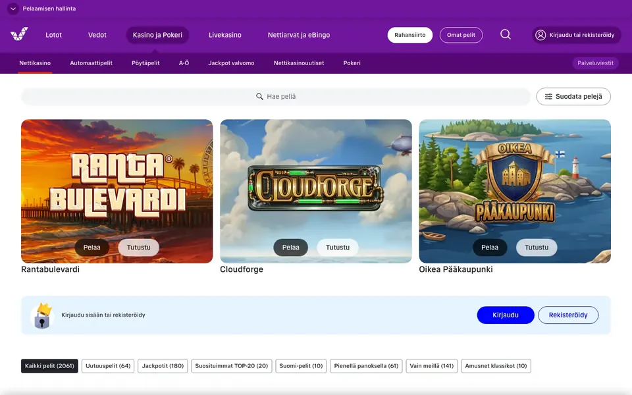
Task: Select the Kaikki pelit (2061) filter
Action: coord(49,366)
